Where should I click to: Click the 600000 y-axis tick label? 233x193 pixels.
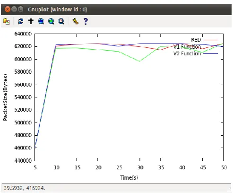(x=23, y=59)
